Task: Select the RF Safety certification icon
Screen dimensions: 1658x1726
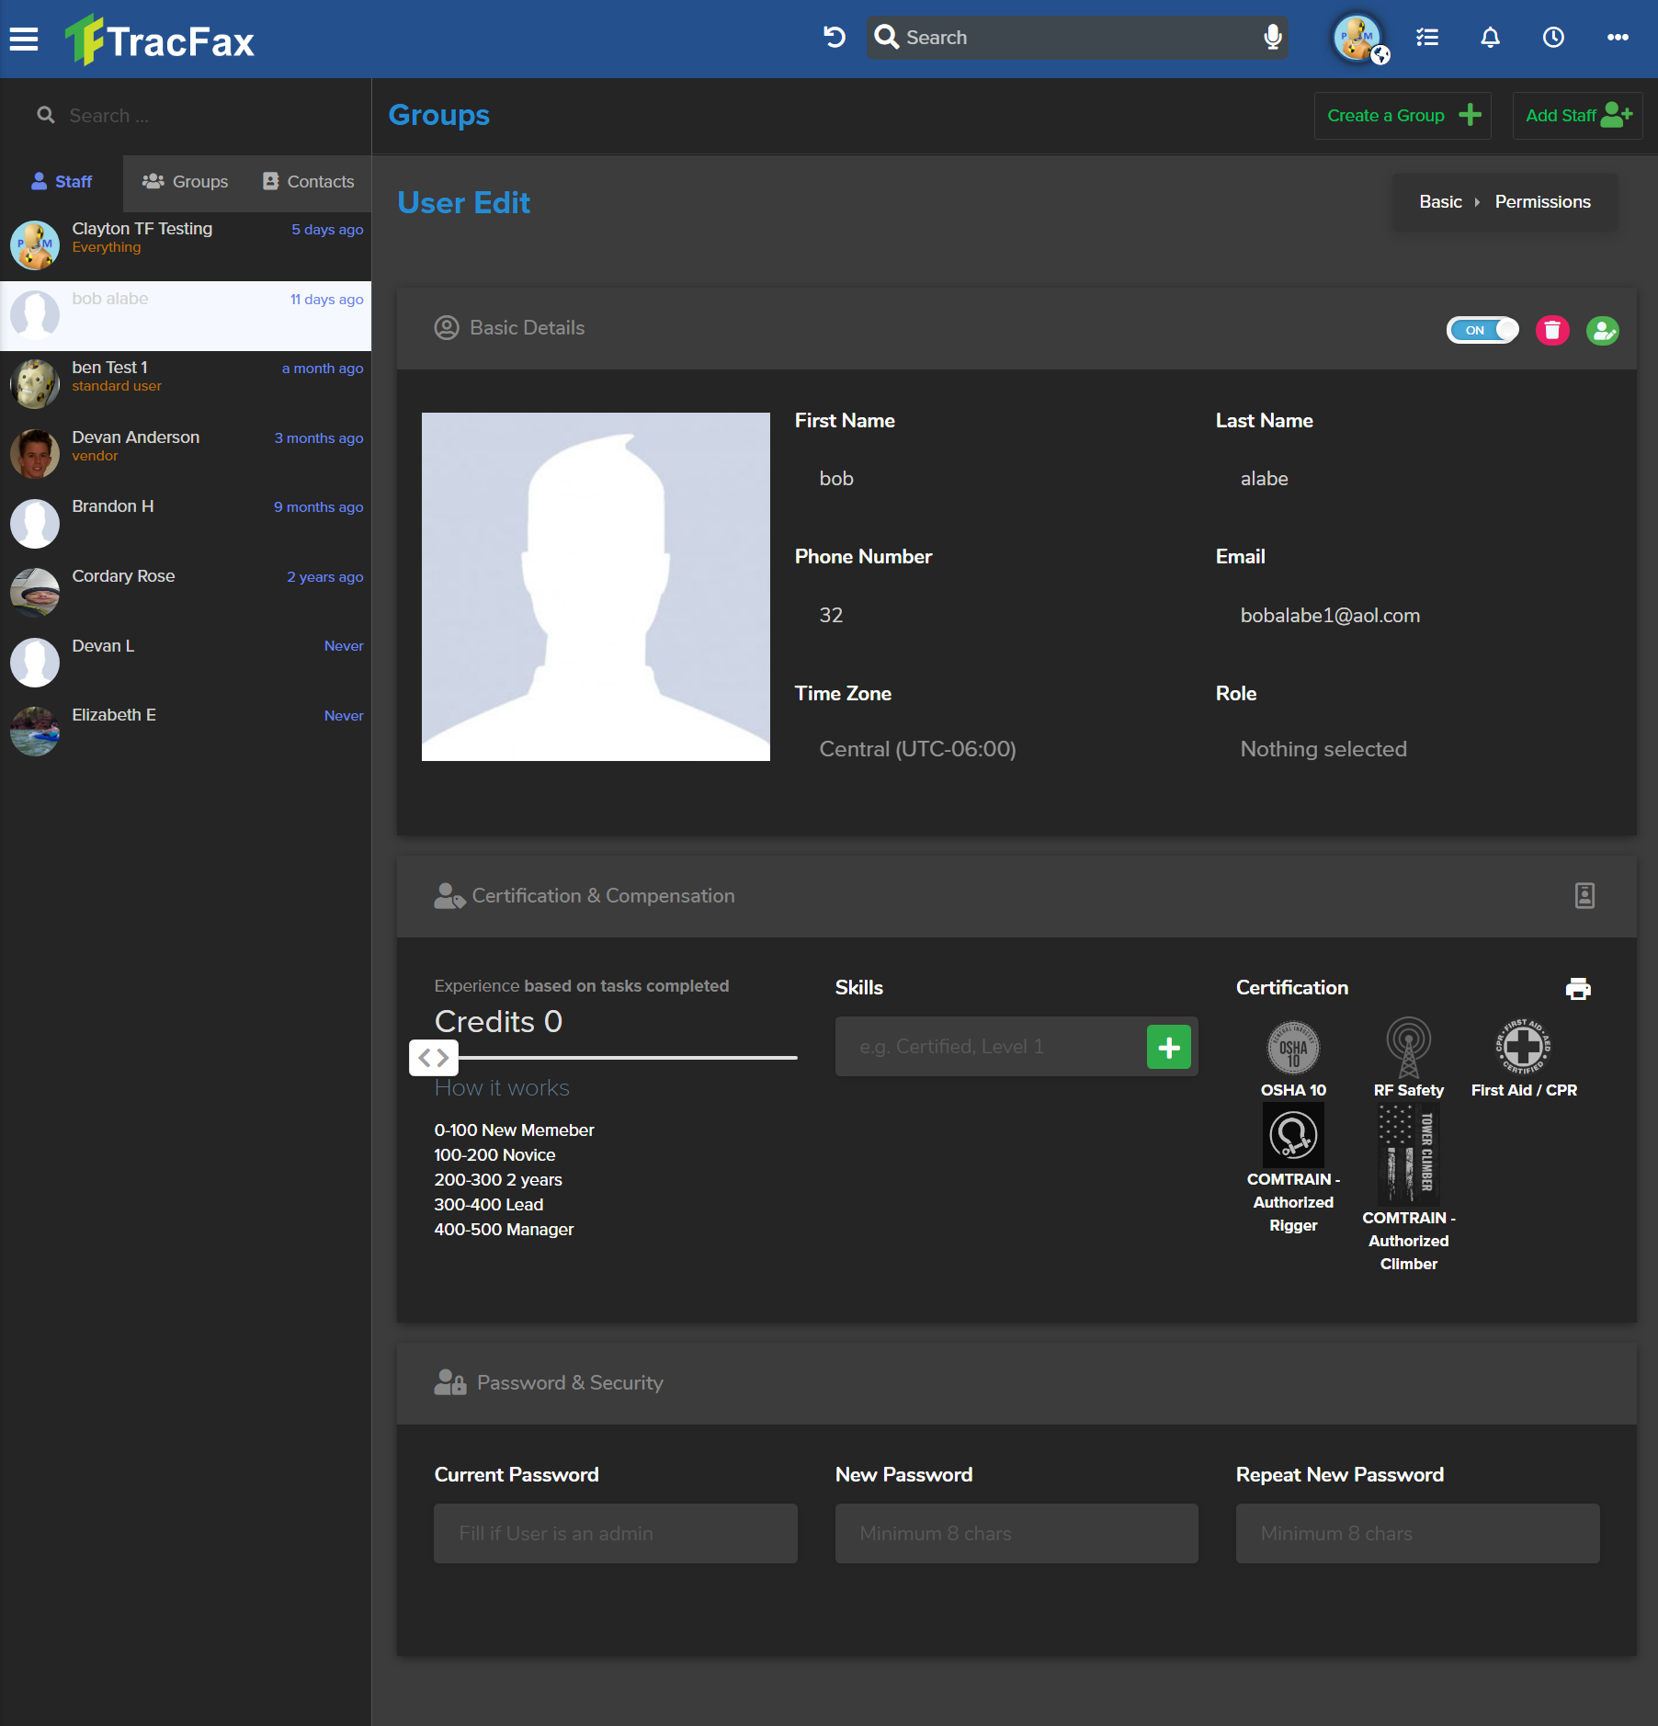Action: tap(1409, 1048)
